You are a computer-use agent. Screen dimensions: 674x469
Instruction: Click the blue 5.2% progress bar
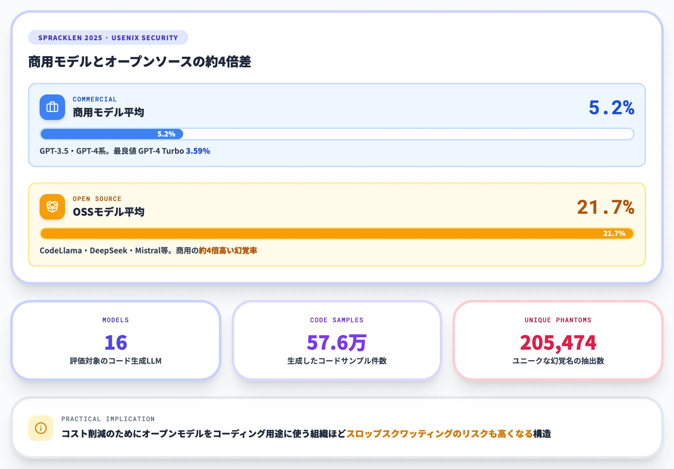(112, 134)
